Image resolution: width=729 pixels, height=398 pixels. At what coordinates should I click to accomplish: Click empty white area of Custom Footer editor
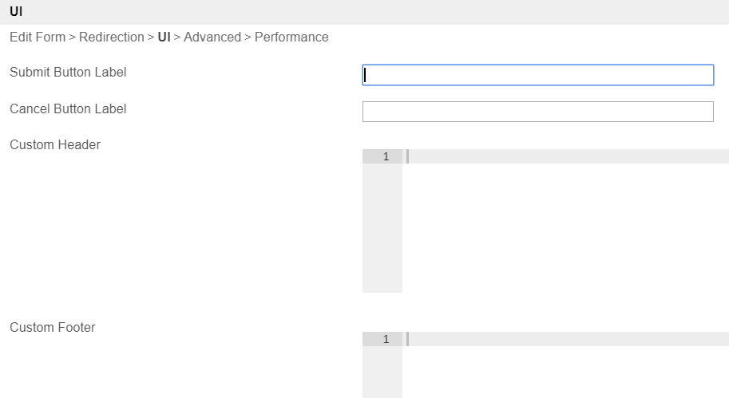click(565, 373)
